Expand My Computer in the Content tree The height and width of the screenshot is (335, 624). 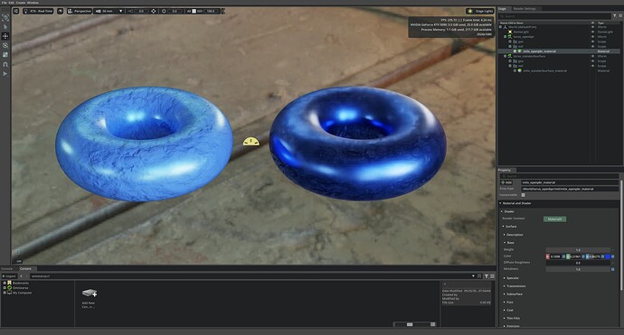point(5,293)
